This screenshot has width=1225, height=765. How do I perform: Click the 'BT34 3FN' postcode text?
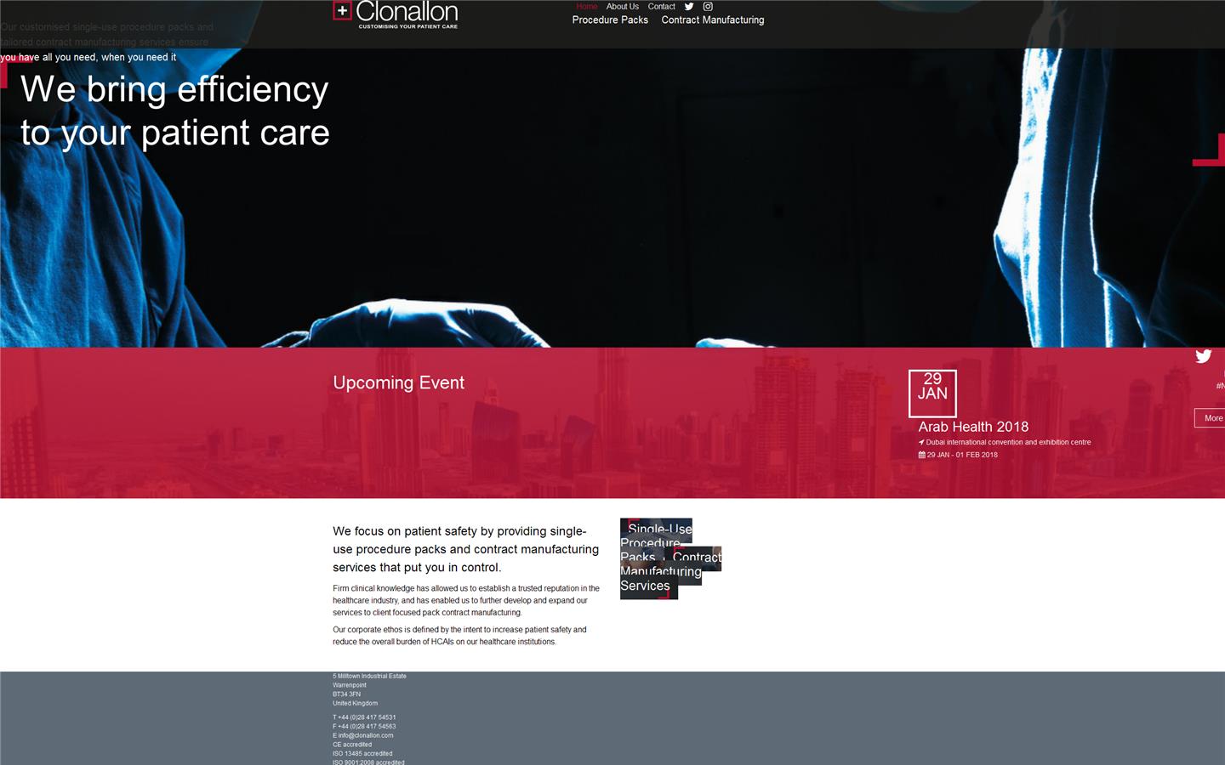[346, 694]
